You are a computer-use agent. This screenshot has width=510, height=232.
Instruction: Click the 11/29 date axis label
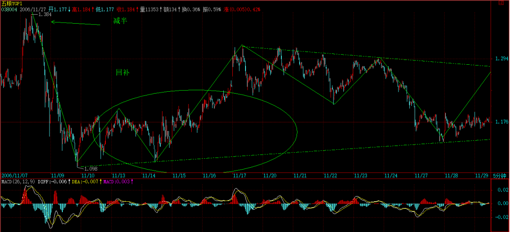(x=482, y=175)
